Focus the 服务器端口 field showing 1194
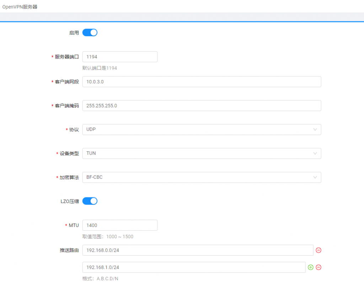This screenshot has height=283, width=364. (x=120, y=57)
